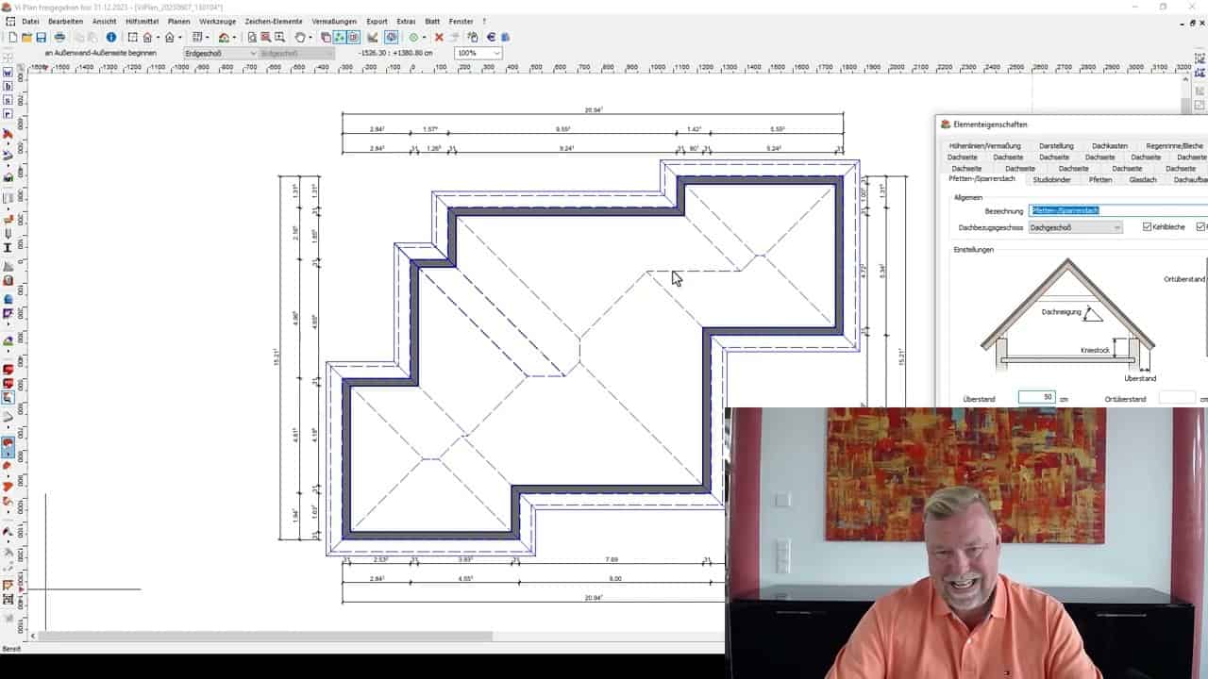Viewport: 1208px width, 679px height.
Task: Print the drawing via the printer icon
Action: (x=59, y=38)
